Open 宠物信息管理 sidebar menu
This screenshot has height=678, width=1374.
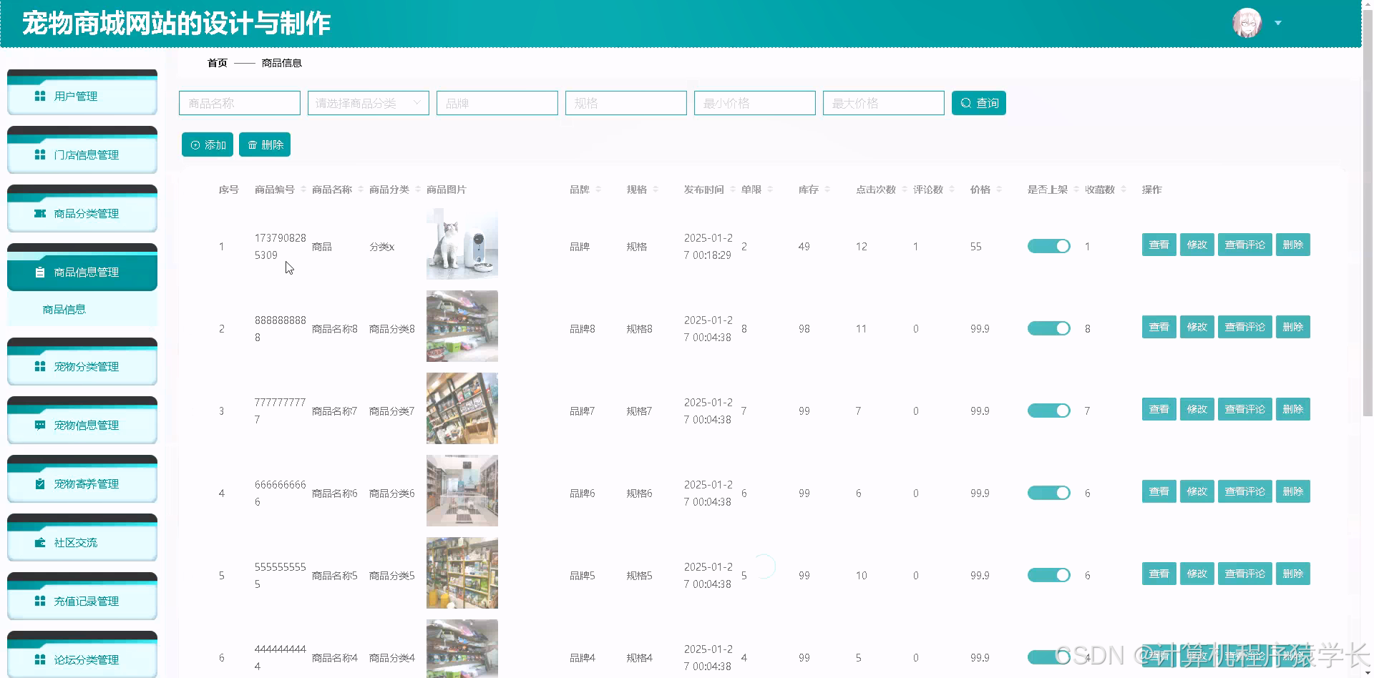click(82, 422)
